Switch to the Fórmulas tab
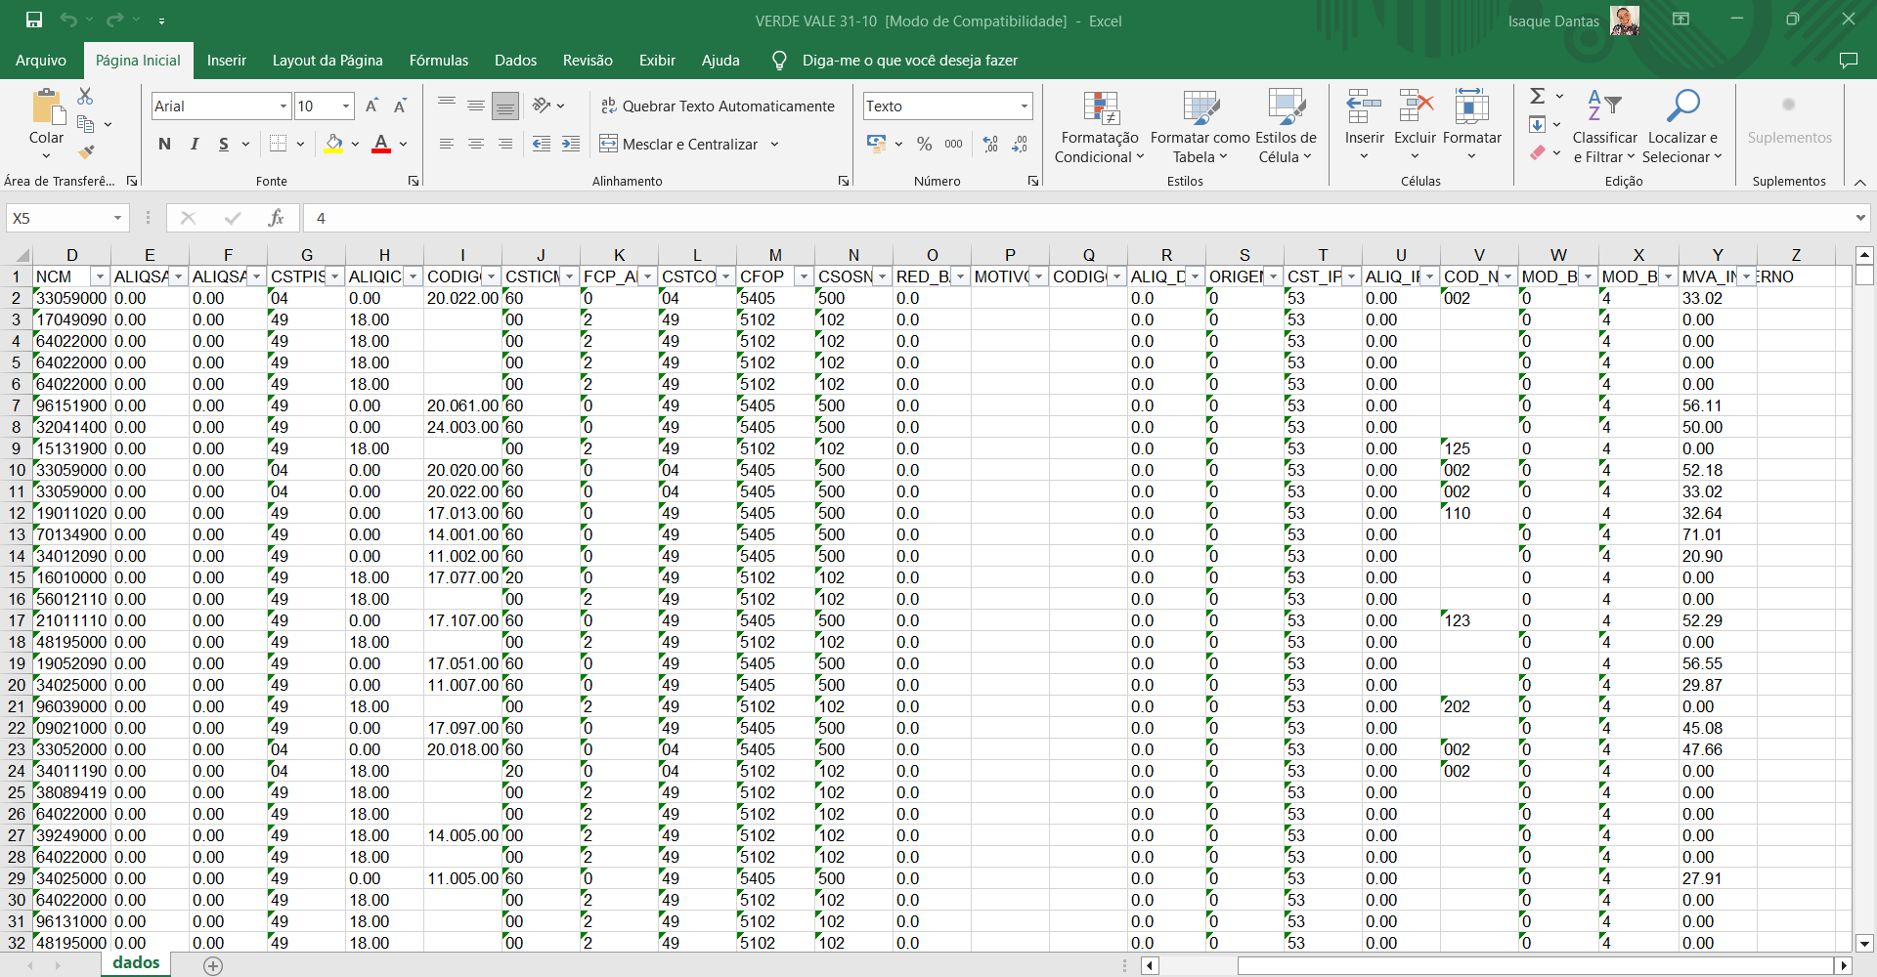The height and width of the screenshot is (977, 1877). [x=439, y=61]
